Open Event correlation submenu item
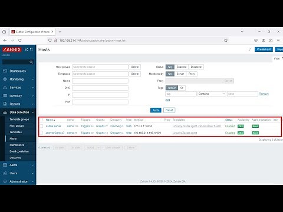The image size is (283, 212). 19,151
